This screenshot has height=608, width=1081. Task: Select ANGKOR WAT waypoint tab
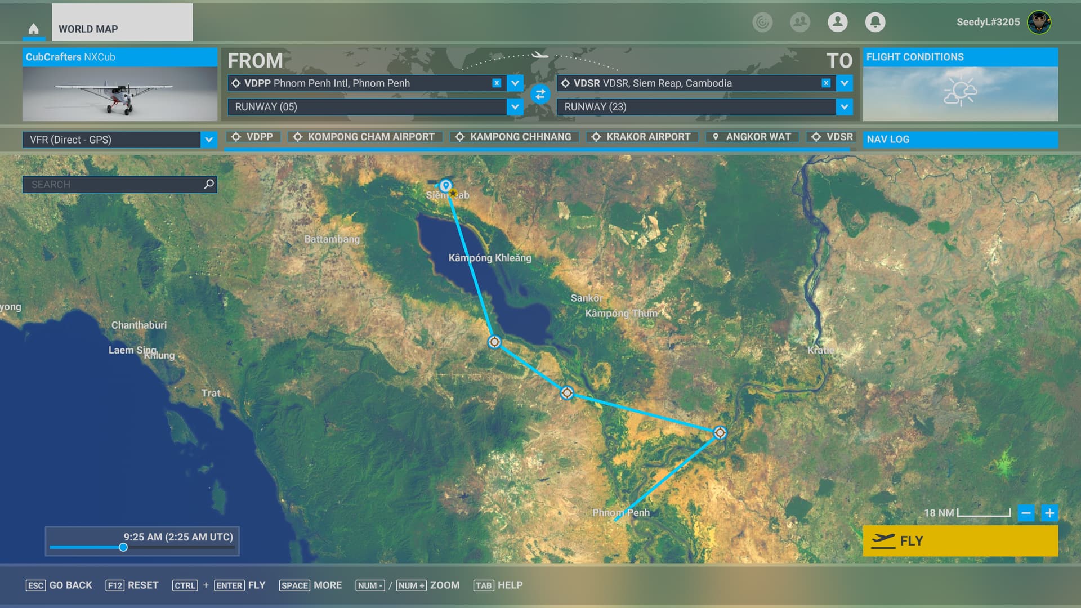click(752, 137)
